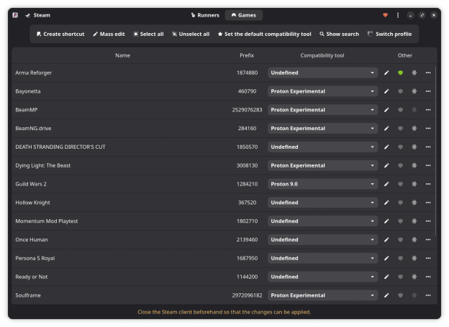Click the Show search button

pyautogui.click(x=339, y=34)
